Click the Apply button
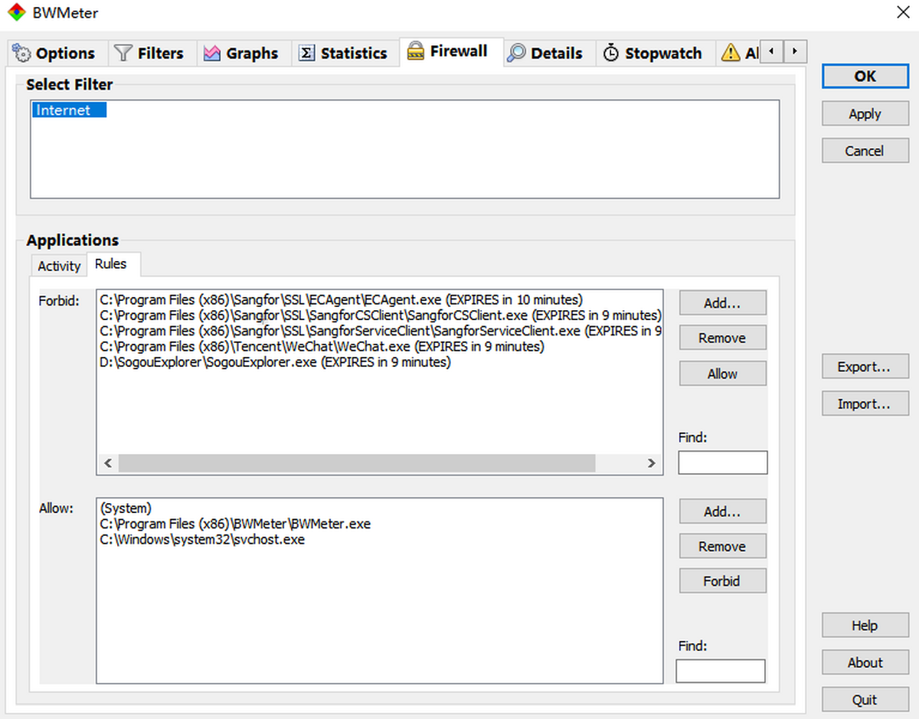919x719 pixels. click(x=865, y=113)
